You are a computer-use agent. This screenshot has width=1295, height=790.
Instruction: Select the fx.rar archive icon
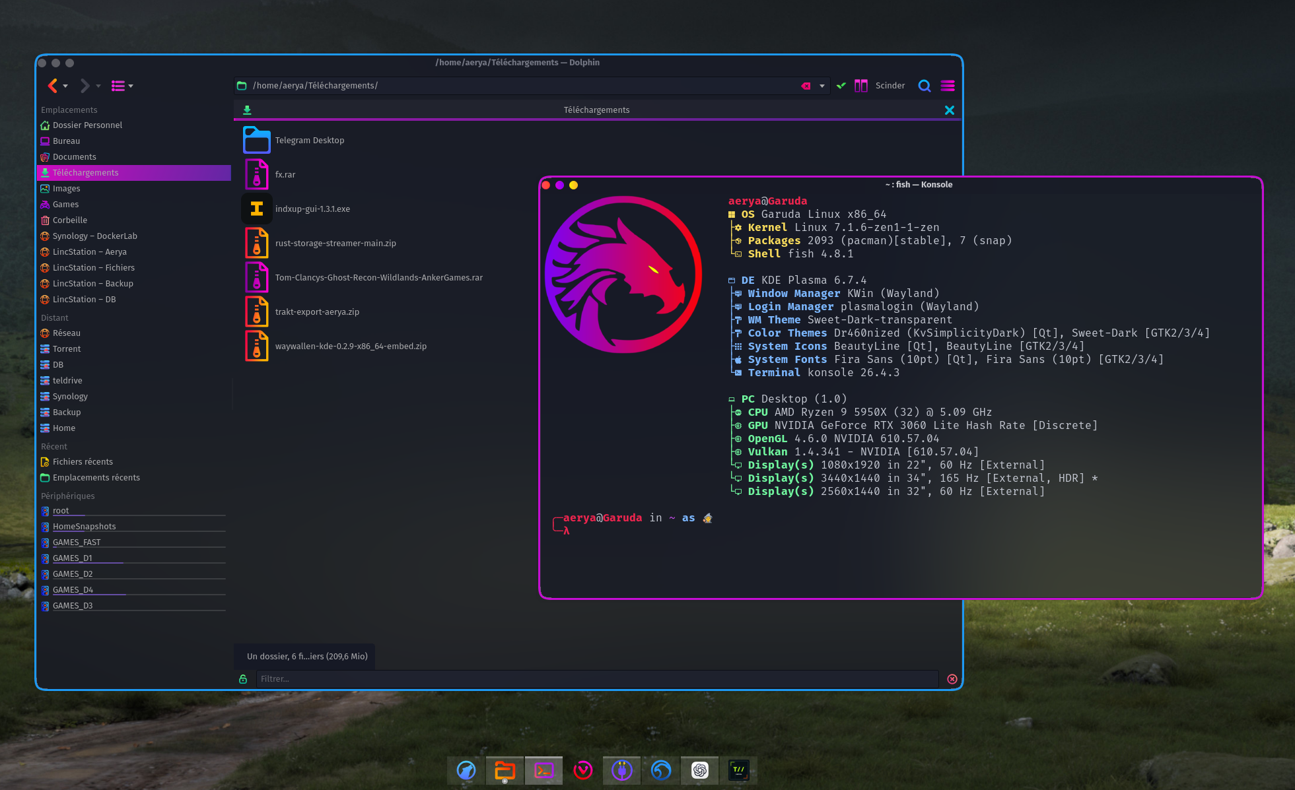click(x=257, y=174)
